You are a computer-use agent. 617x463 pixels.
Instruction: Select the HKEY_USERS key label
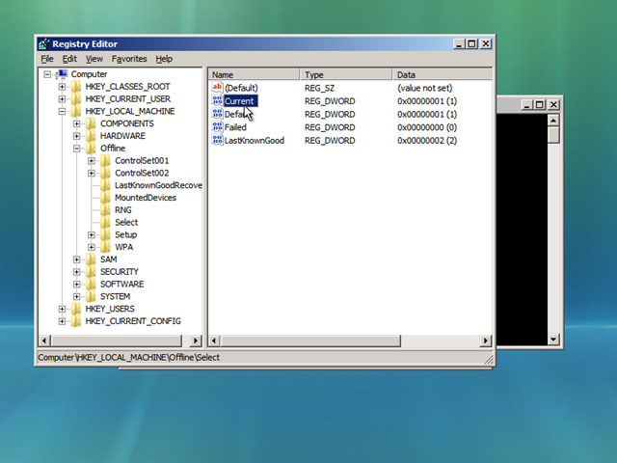(x=110, y=309)
